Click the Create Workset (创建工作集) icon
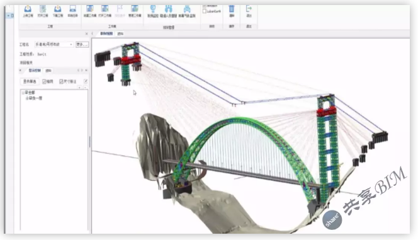 point(90,9)
